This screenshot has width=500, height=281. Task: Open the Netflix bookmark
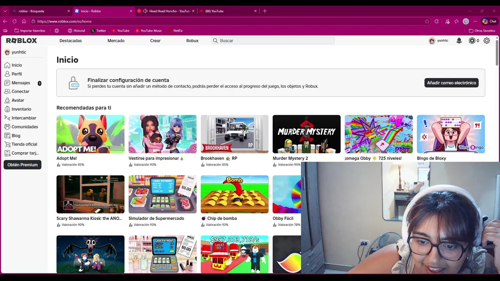coord(175,30)
